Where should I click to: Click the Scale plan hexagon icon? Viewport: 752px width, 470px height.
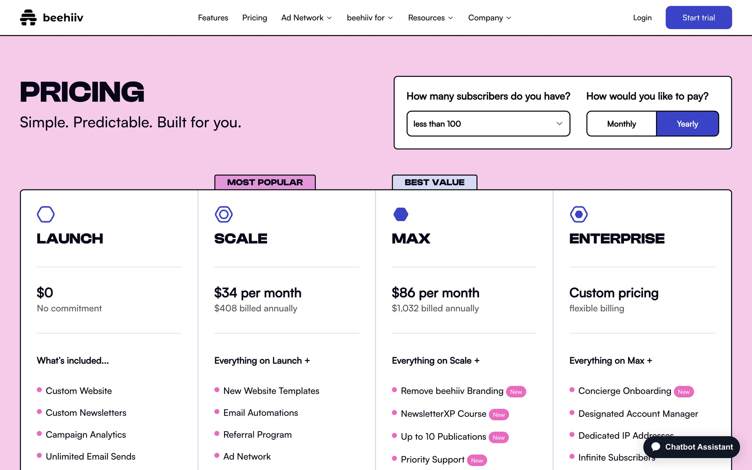[224, 214]
